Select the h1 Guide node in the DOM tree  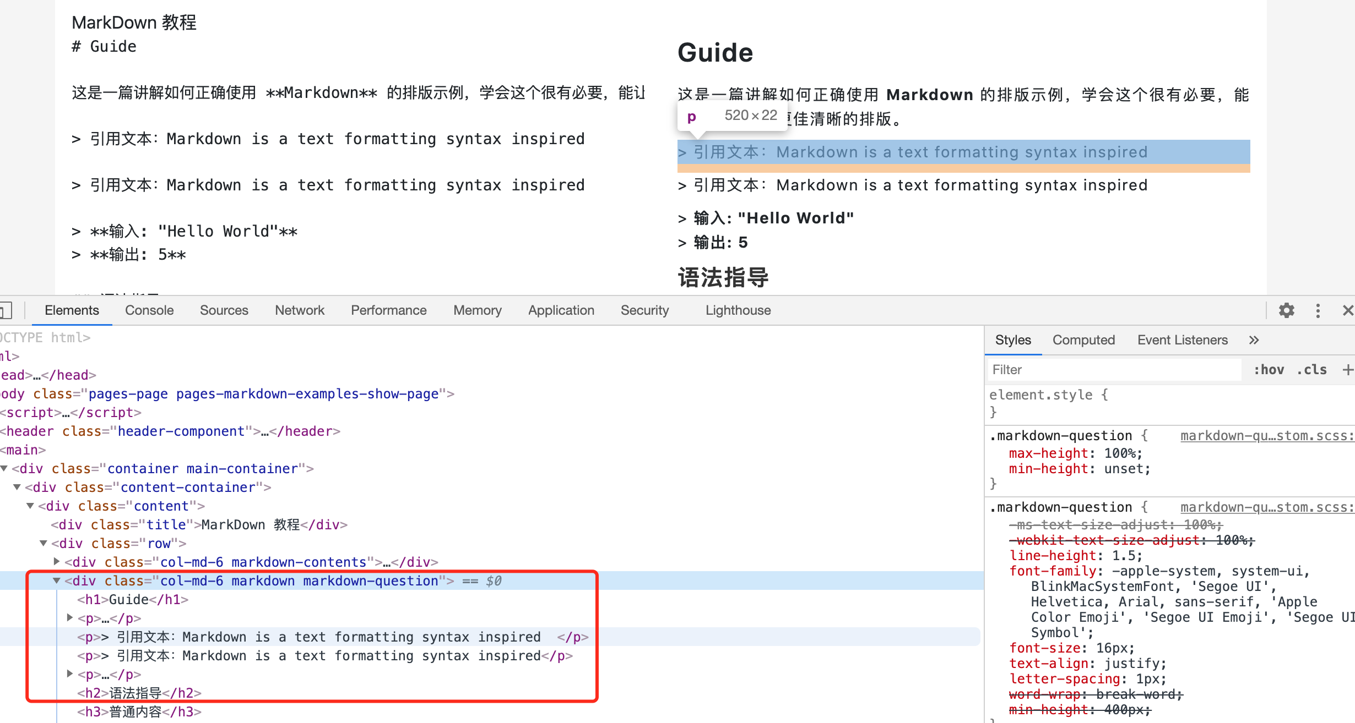click(132, 599)
